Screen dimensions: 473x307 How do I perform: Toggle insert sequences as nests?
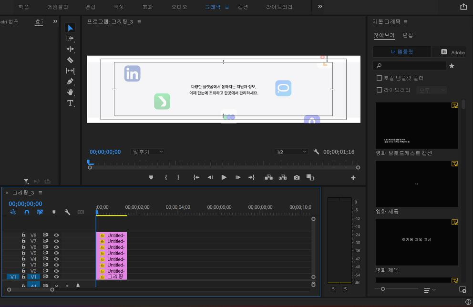[13, 212]
